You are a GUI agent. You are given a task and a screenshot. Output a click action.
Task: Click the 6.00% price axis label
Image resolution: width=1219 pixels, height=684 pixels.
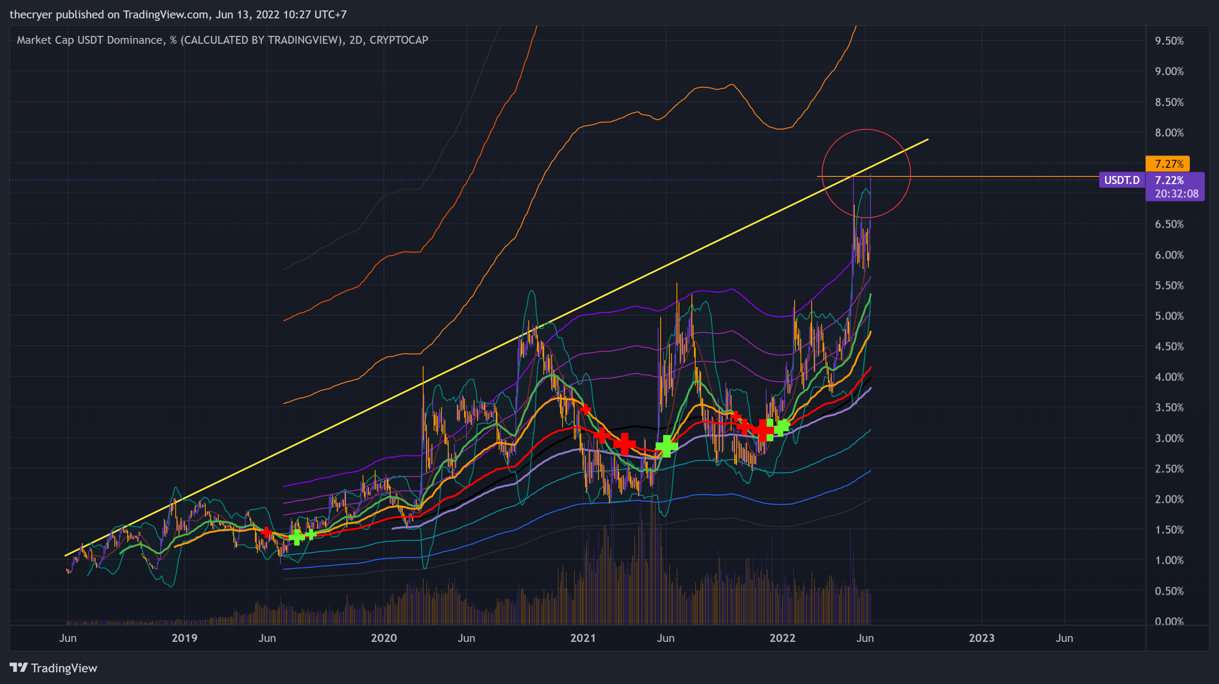[1169, 255]
